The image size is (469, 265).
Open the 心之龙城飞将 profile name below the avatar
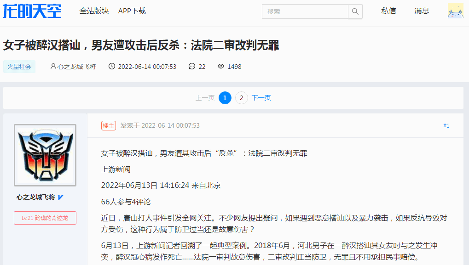pyautogui.click(x=35, y=197)
